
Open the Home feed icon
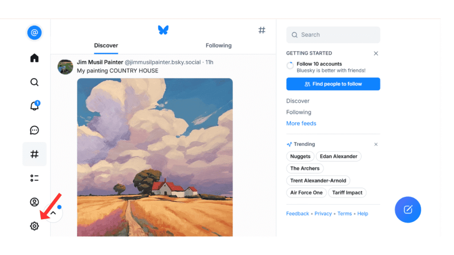[x=34, y=58]
